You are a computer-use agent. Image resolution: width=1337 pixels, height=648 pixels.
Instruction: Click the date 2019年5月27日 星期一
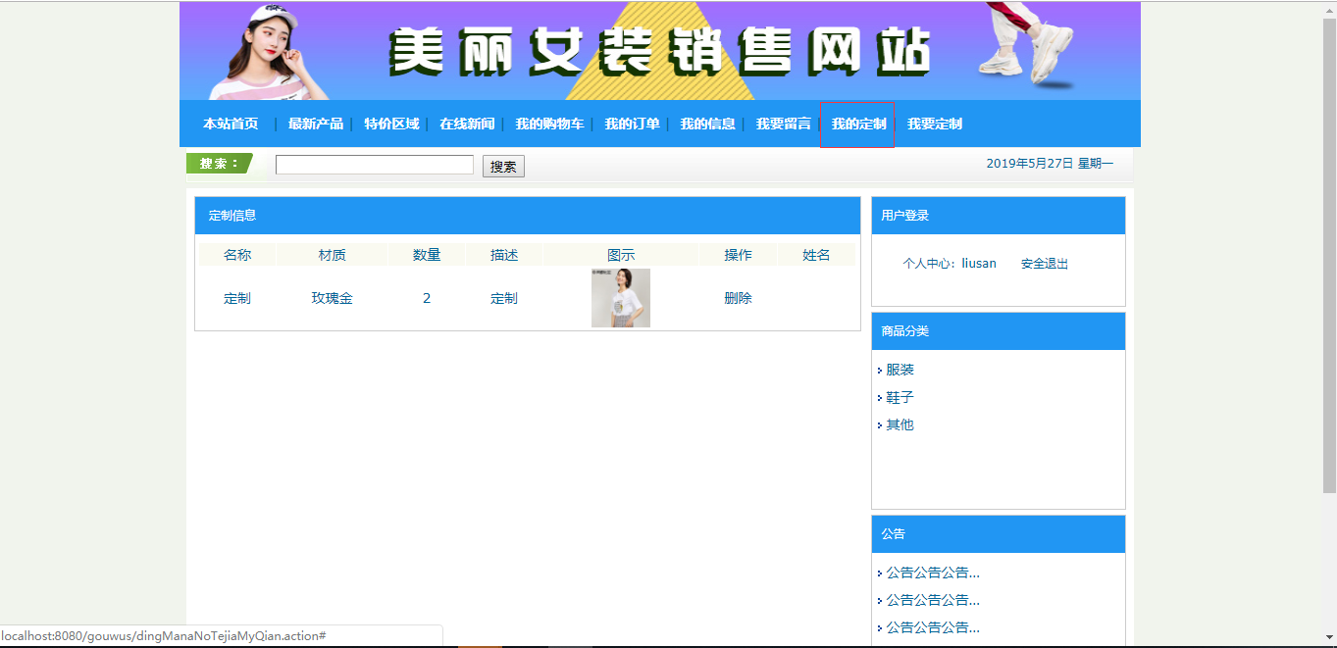click(1050, 164)
